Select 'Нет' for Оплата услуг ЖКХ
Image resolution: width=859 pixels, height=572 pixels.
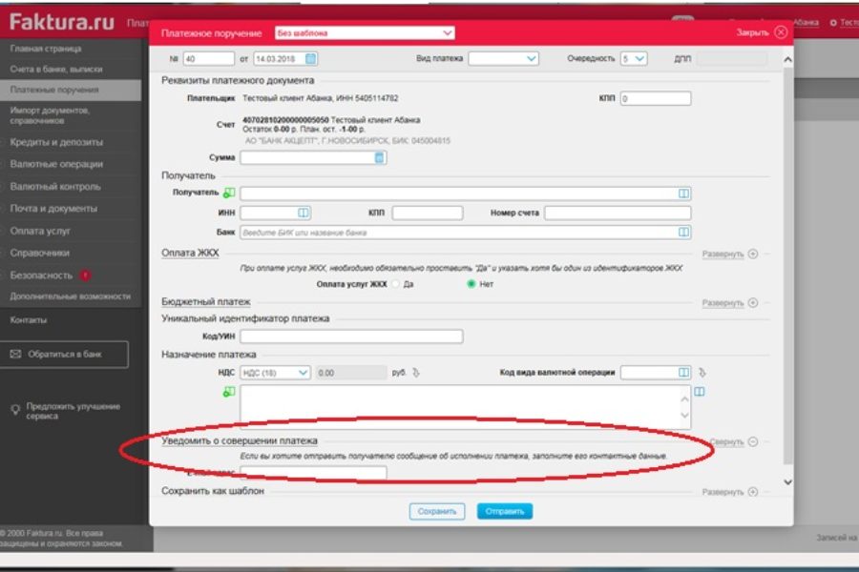click(x=471, y=284)
